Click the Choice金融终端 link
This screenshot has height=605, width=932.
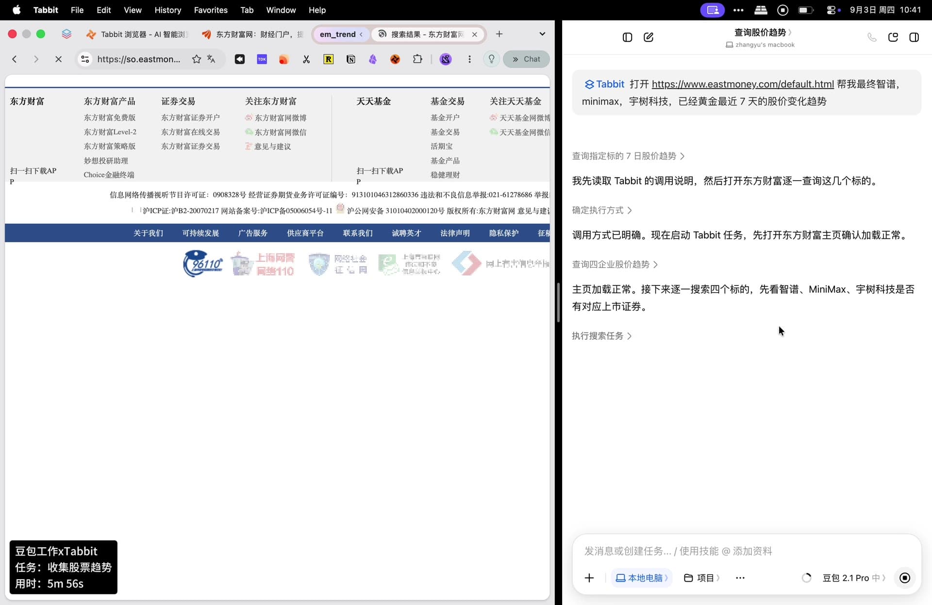109,175
